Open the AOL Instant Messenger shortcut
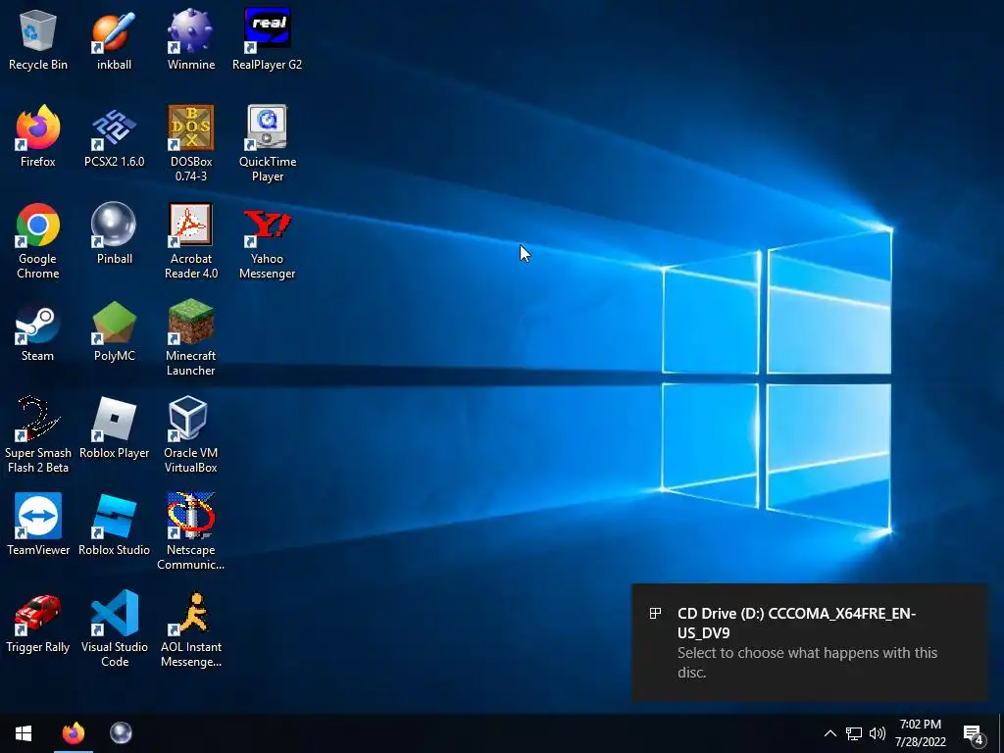 coord(191,629)
